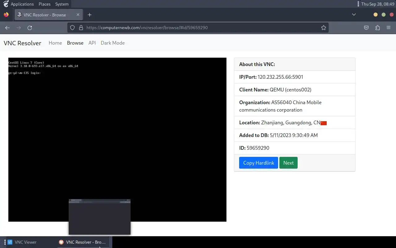
Task: Open a new tab with the plus button
Action: point(89,15)
